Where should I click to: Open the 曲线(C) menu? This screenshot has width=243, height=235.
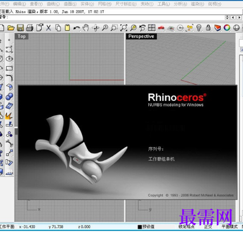(53, 4)
